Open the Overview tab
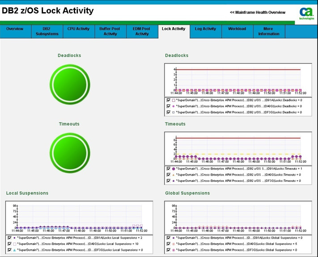Screen dimensions: 318x257 [x=16, y=31]
